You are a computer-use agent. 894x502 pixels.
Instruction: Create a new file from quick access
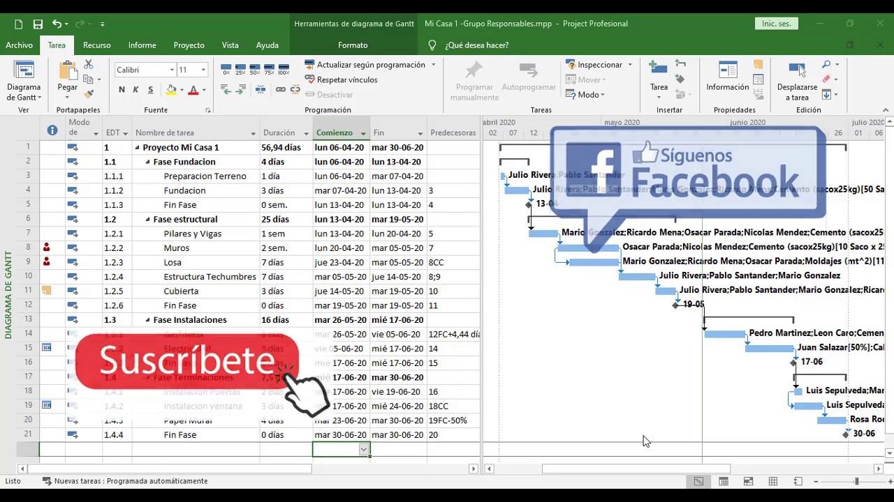coord(19,24)
